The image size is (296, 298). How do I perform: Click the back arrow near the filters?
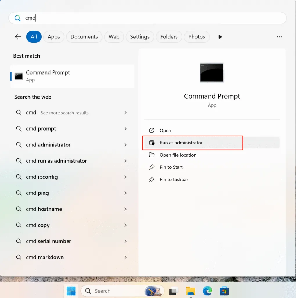coord(18,37)
